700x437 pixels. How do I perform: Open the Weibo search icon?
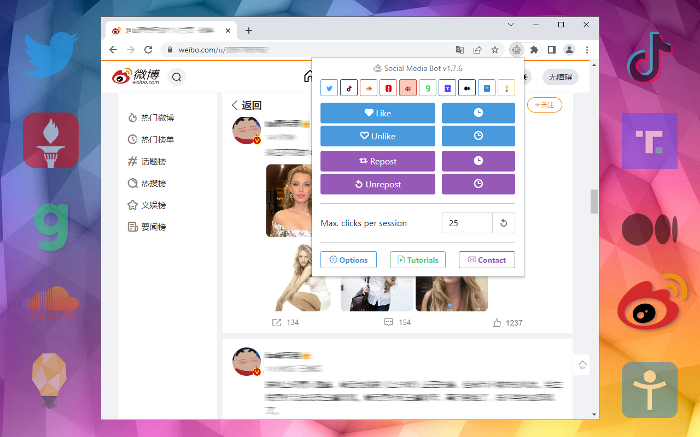click(x=177, y=77)
